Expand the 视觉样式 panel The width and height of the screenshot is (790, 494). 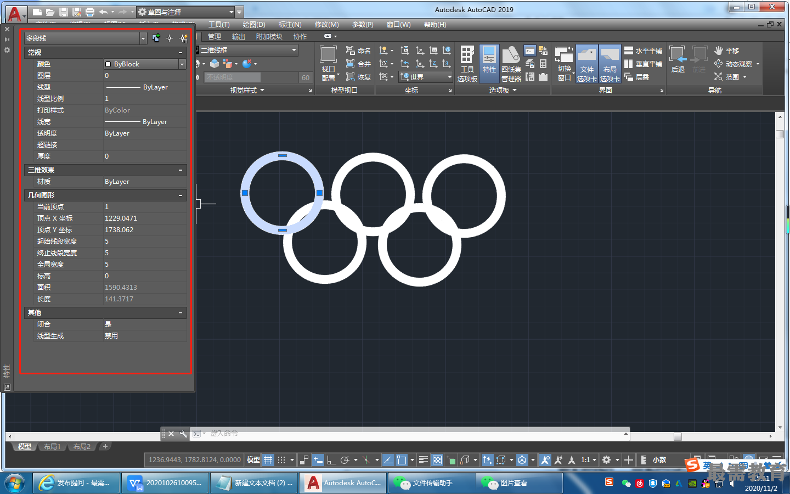247,90
